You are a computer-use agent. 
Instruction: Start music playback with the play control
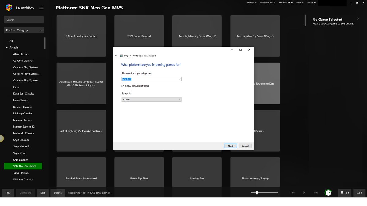304,193
